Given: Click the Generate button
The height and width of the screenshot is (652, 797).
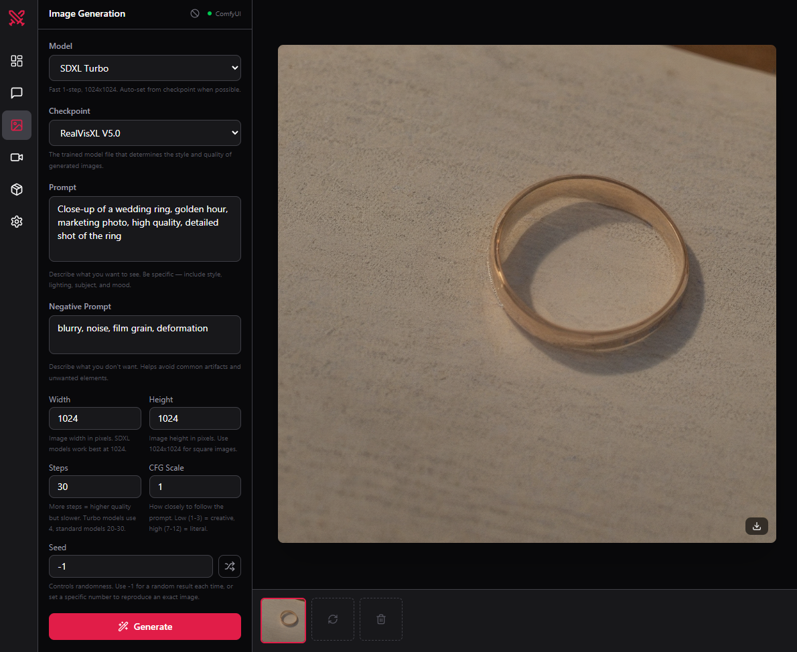Looking at the screenshot, I should [x=145, y=627].
